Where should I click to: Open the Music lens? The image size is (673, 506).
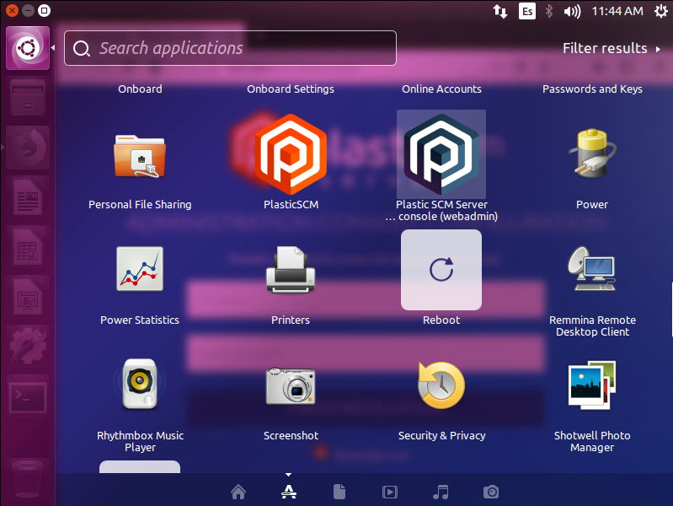[441, 492]
